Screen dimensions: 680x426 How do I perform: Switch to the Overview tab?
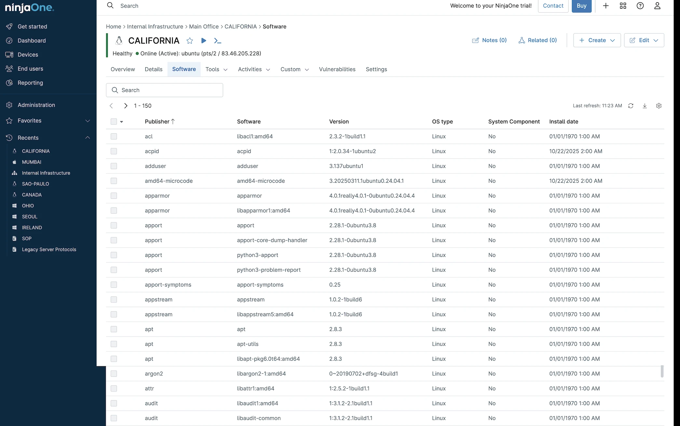click(x=123, y=69)
